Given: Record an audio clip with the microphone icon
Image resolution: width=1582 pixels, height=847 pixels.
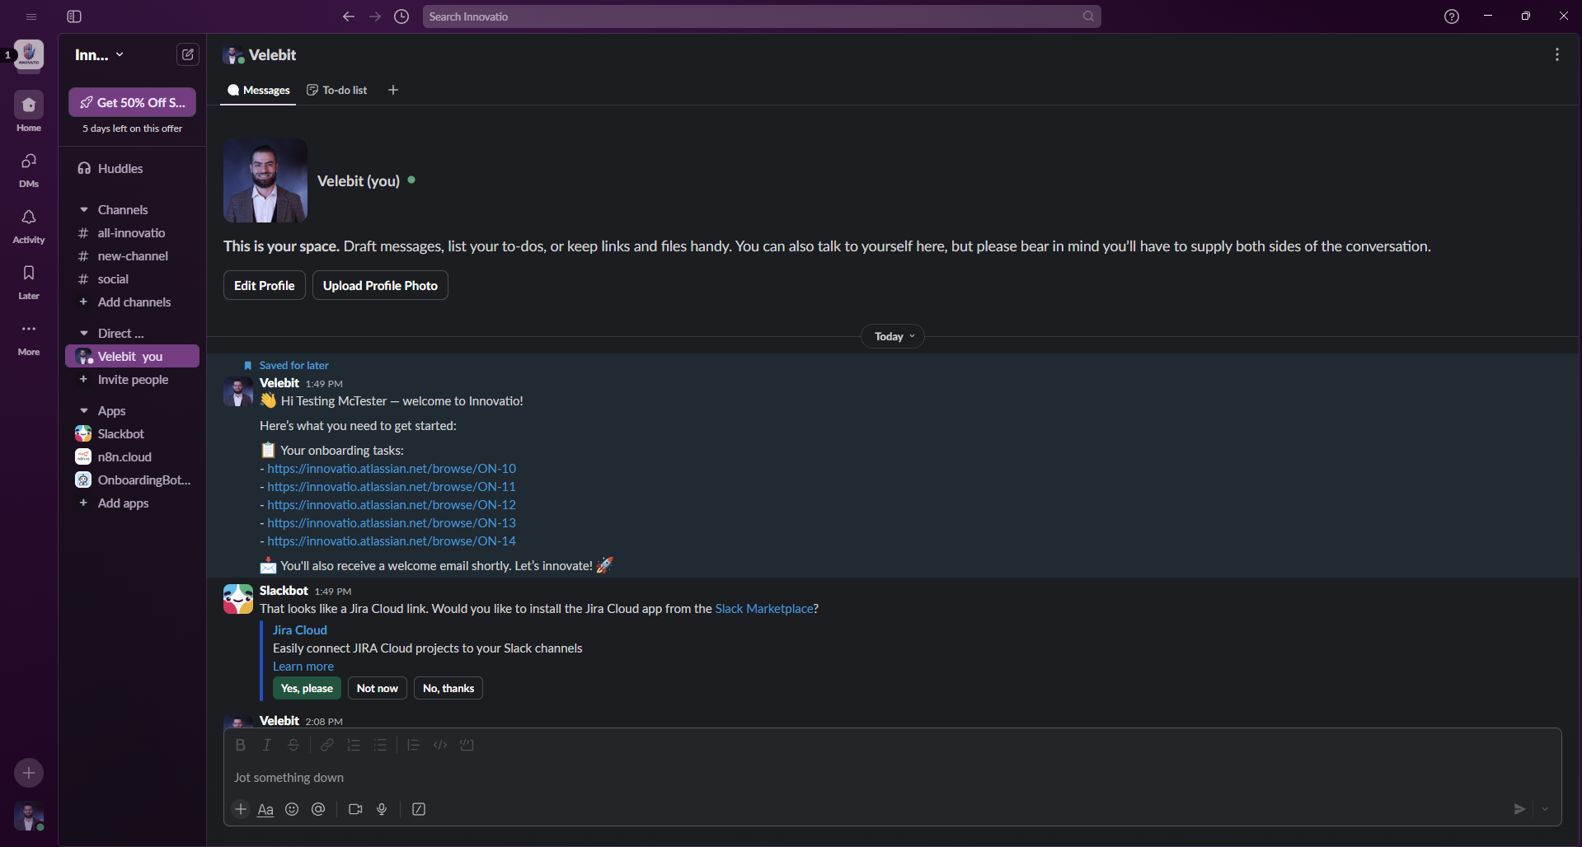Looking at the screenshot, I should pyautogui.click(x=382, y=809).
